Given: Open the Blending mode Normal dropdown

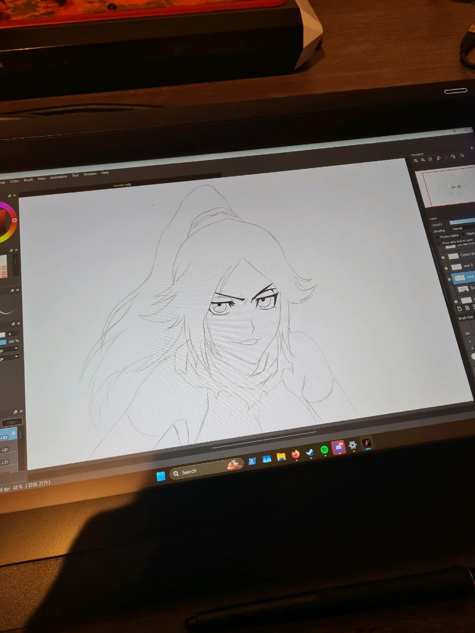Looking at the screenshot, I should tap(464, 228).
